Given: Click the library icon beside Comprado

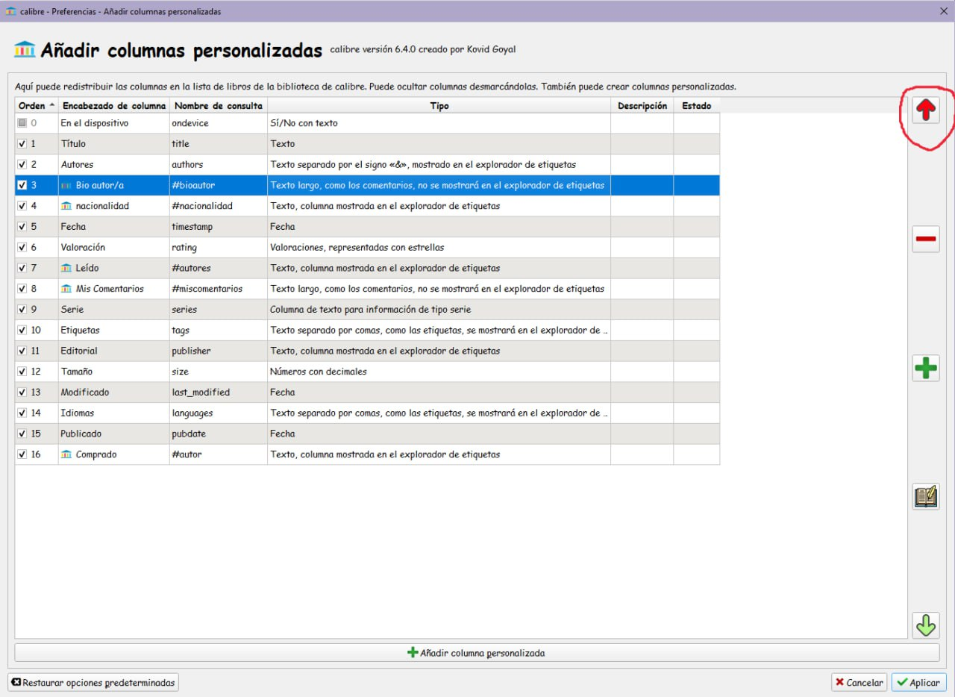Looking at the screenshot, I should tap(66, 454).
